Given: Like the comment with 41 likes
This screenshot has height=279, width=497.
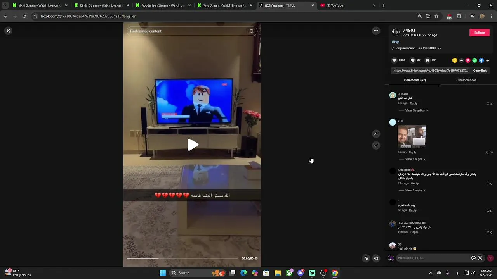Looking at the screenshot, I should point(488,152).
